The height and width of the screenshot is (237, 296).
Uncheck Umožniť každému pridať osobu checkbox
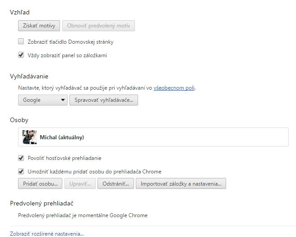[x=21, y=172]
